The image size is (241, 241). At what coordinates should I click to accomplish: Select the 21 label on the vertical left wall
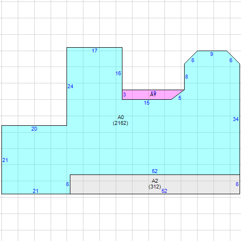click(5, 160)
